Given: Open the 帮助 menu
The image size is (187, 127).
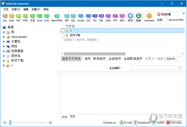Looking at the screenshot, I should click(46, 9).
